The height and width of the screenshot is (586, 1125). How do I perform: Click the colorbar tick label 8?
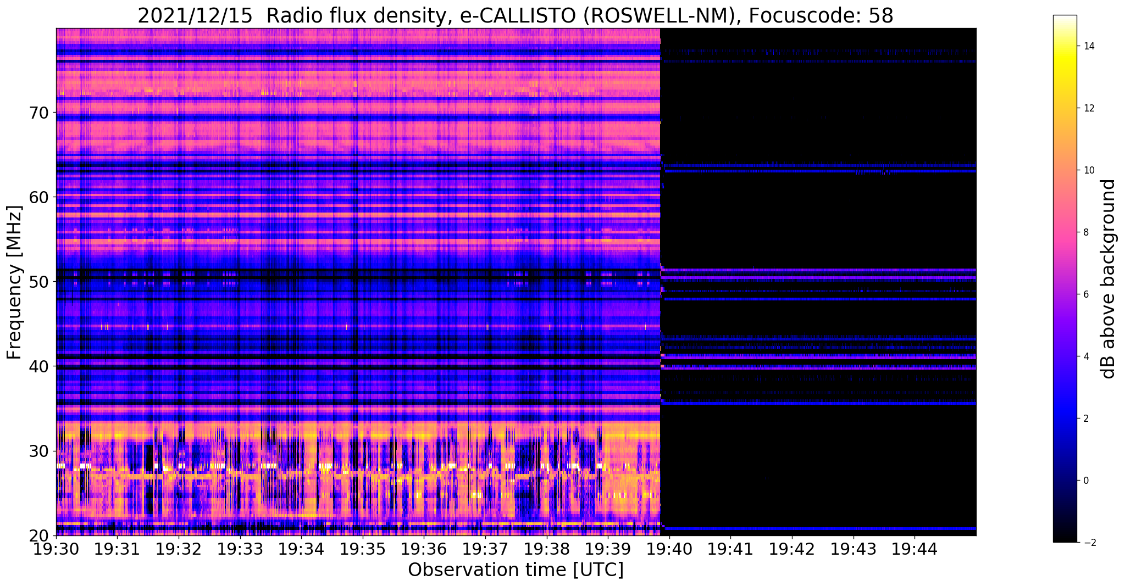coord(1085,232)
